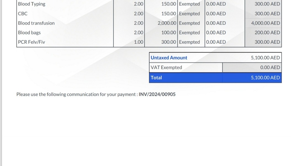This screenshot has height=166, width=293.
Task: Select the 5,100.00 AED untaxed amount value
Action: coord(265,58)
